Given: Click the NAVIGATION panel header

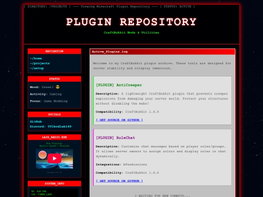Looking at the screenshot, I should pyautogui.click(x=55, y=51).
